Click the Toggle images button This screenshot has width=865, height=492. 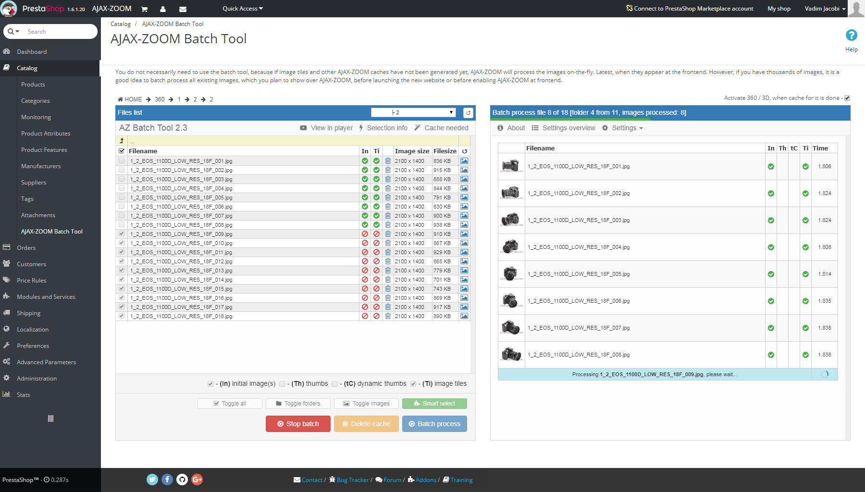tap(366, 404)
